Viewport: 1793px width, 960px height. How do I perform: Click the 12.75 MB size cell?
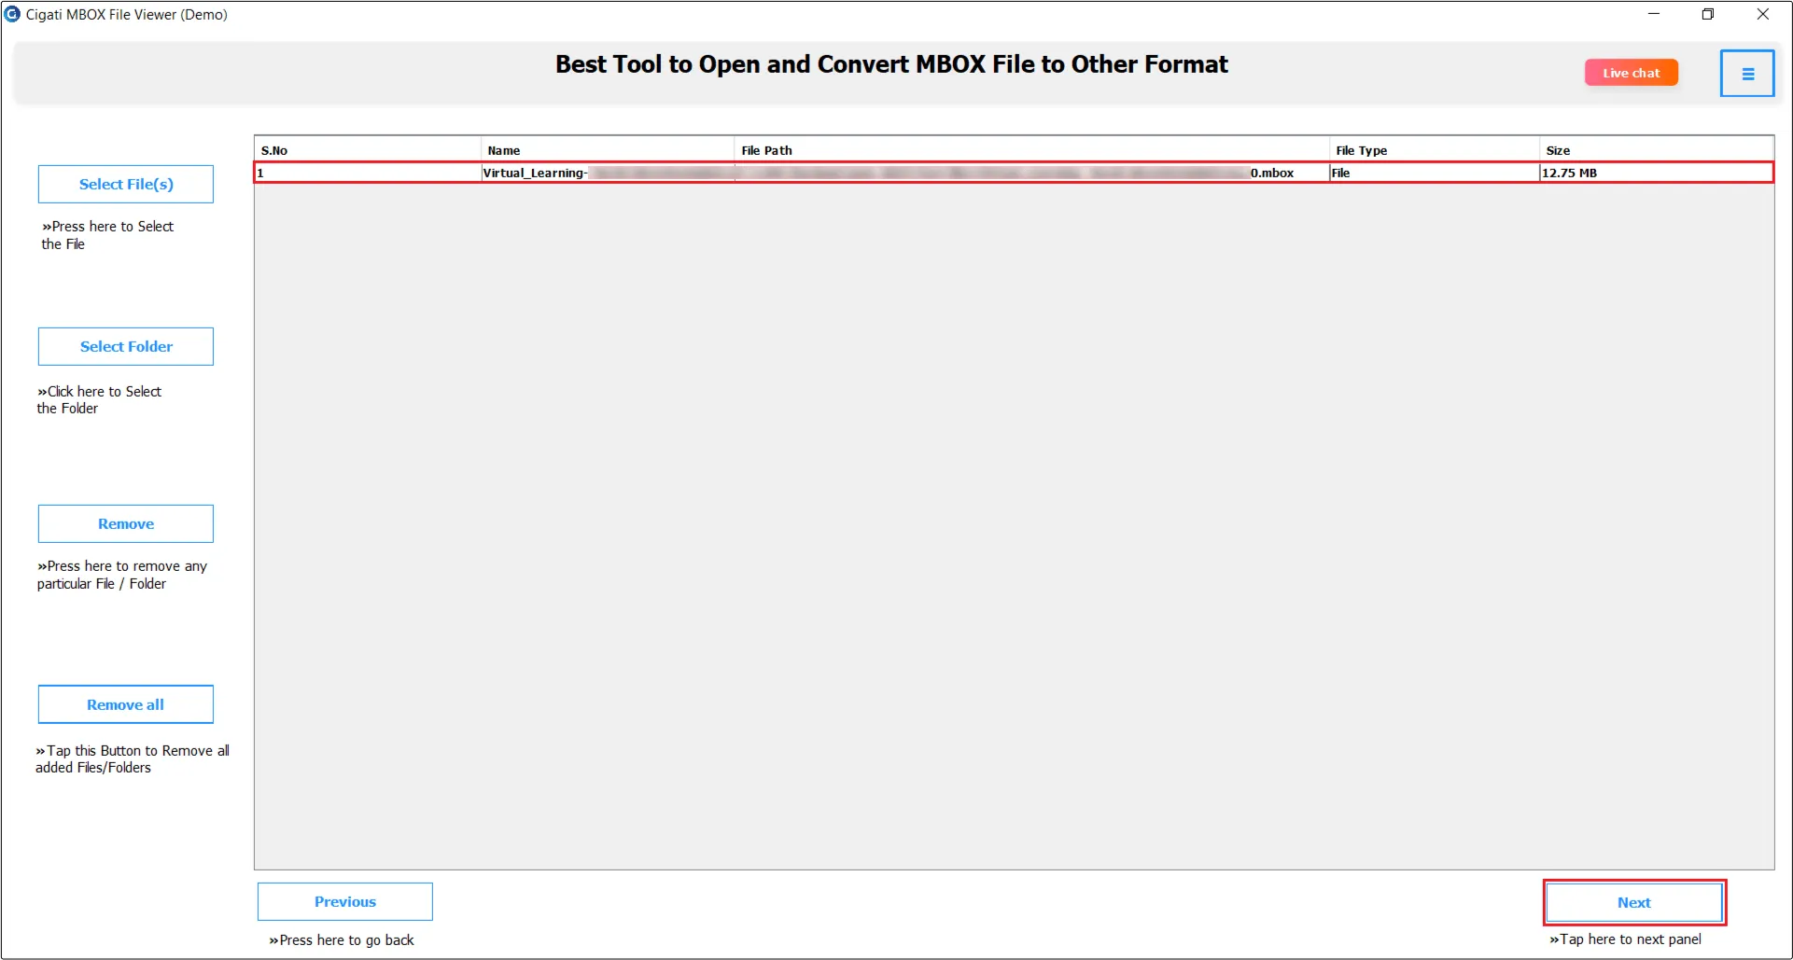tap(1656, 173)
